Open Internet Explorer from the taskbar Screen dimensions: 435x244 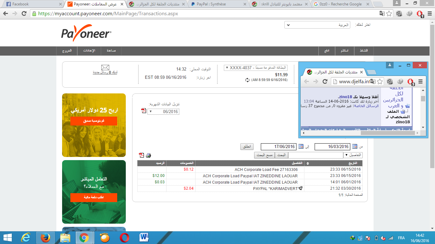click(26, 238)
